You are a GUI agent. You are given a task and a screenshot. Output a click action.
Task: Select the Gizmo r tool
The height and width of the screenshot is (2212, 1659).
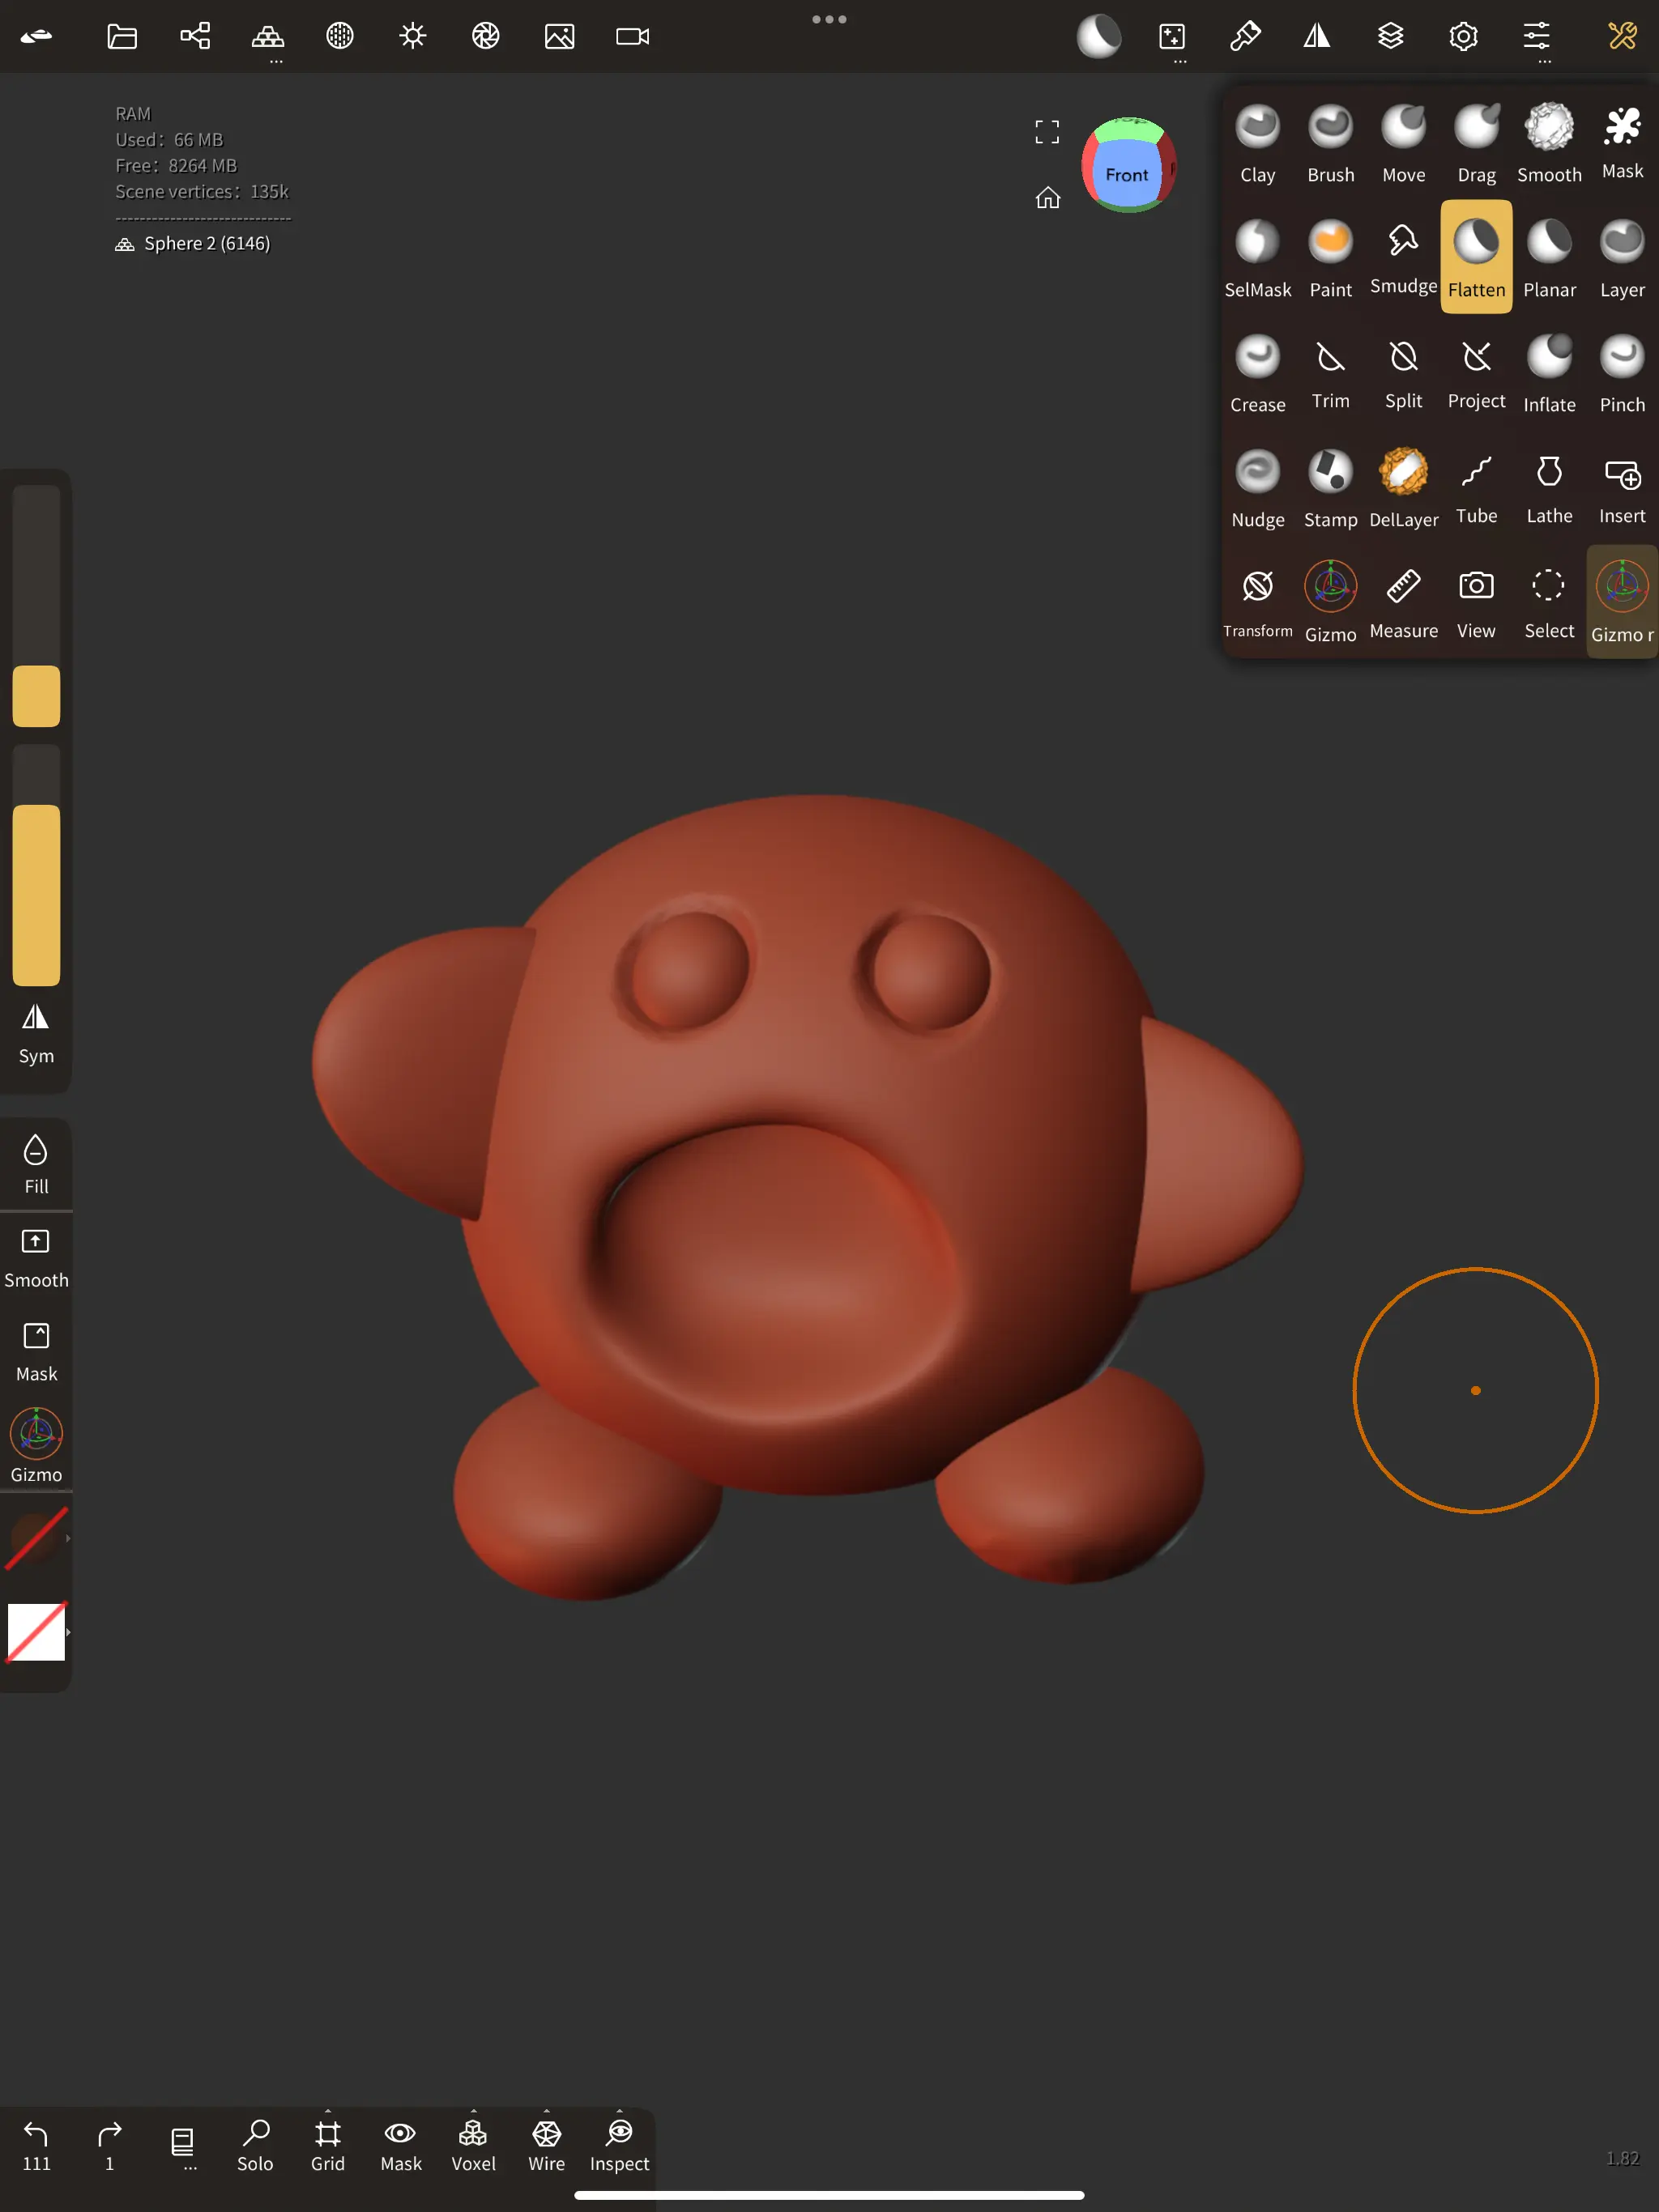[1622, 602]
